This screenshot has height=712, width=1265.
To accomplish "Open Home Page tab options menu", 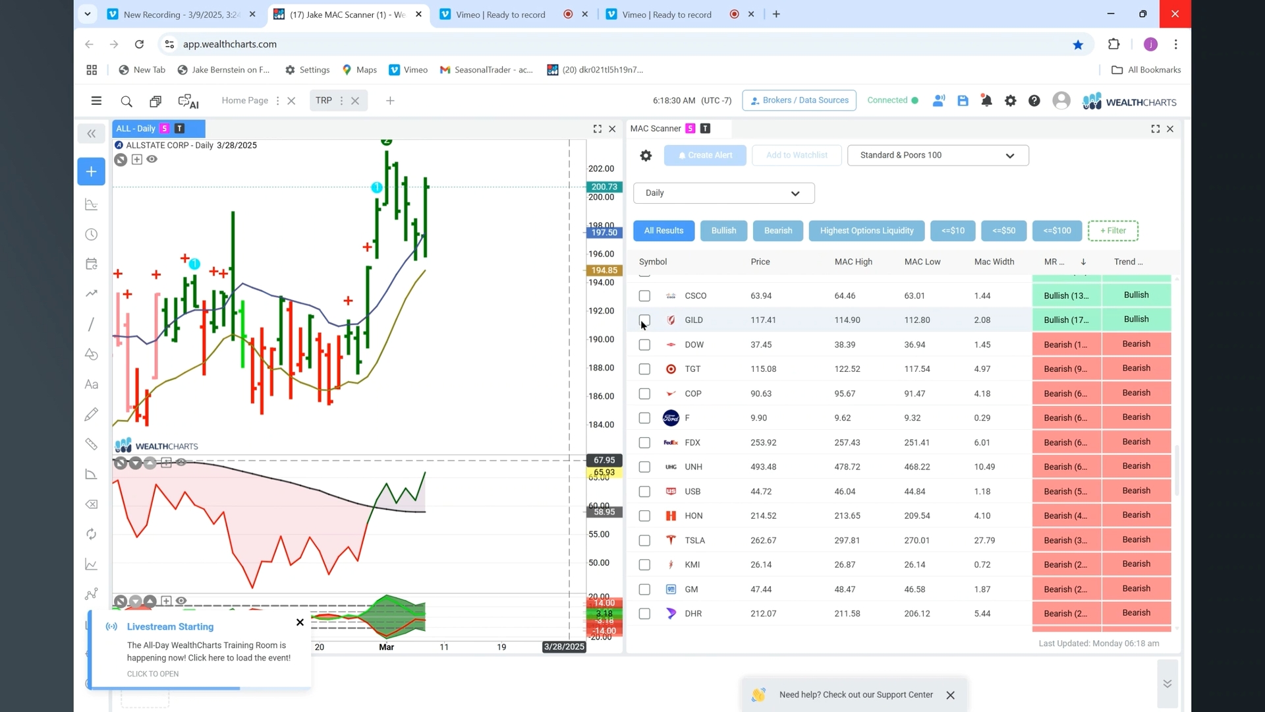I will coord(277,101).
